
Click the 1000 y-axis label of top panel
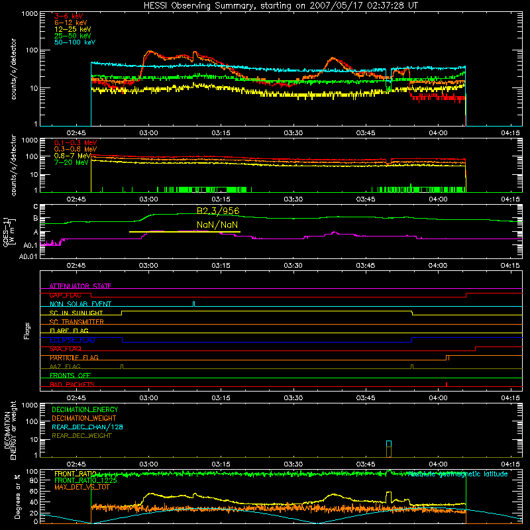[x=30, y=14]
